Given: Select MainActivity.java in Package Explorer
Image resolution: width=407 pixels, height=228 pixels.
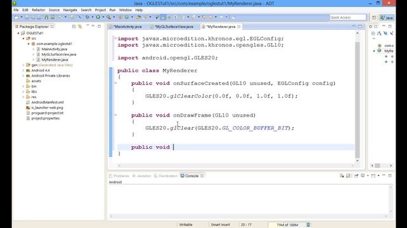Looking at the screenshot, I should point(54,49).
